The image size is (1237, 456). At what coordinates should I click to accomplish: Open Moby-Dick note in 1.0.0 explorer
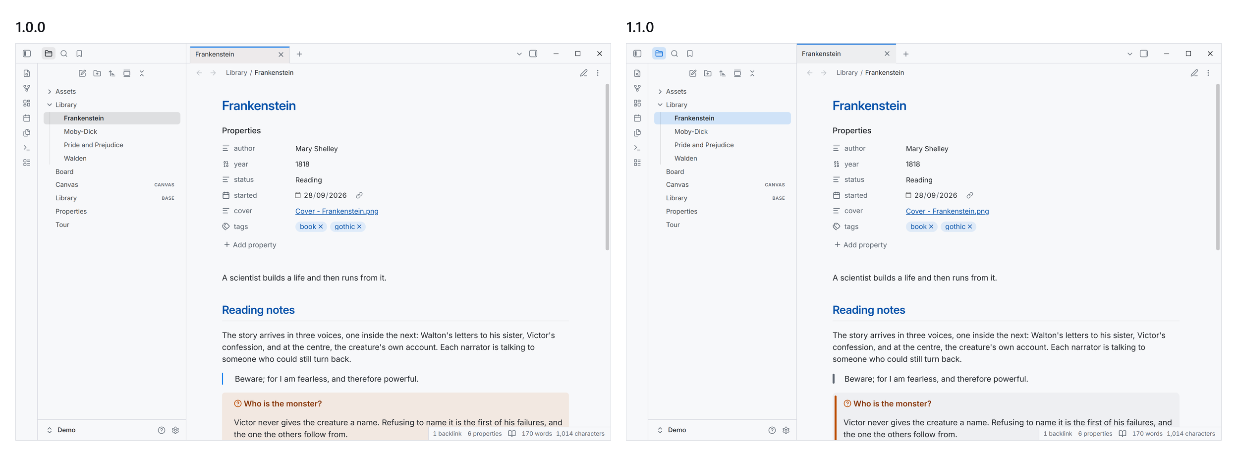(112, 131)
